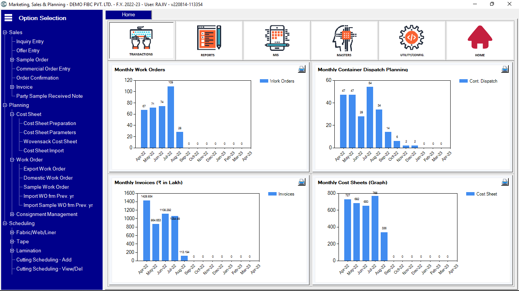Open Cost Sheet Preparation

point(50,124)
